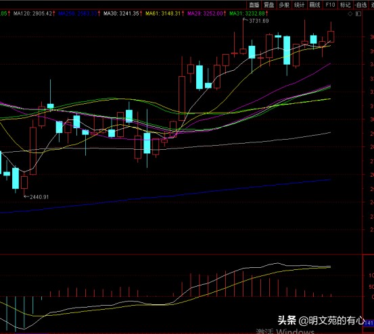Click the yellow MA61 indicator label
This screenshot has height=334, width=374.
(x=165, y=13)
